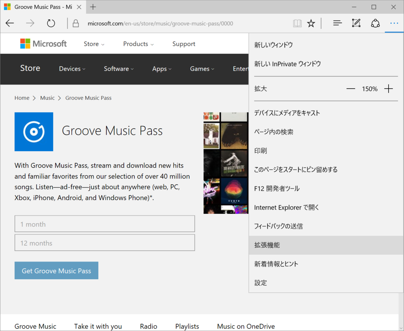
Task: Select 新着情報とヒント menu item
Action: [326, 264]
